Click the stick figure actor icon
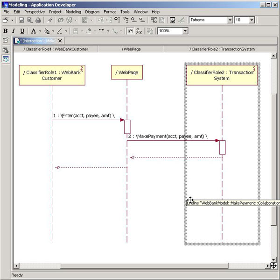This screenshot has height=280, width=280. pos(139,31)
